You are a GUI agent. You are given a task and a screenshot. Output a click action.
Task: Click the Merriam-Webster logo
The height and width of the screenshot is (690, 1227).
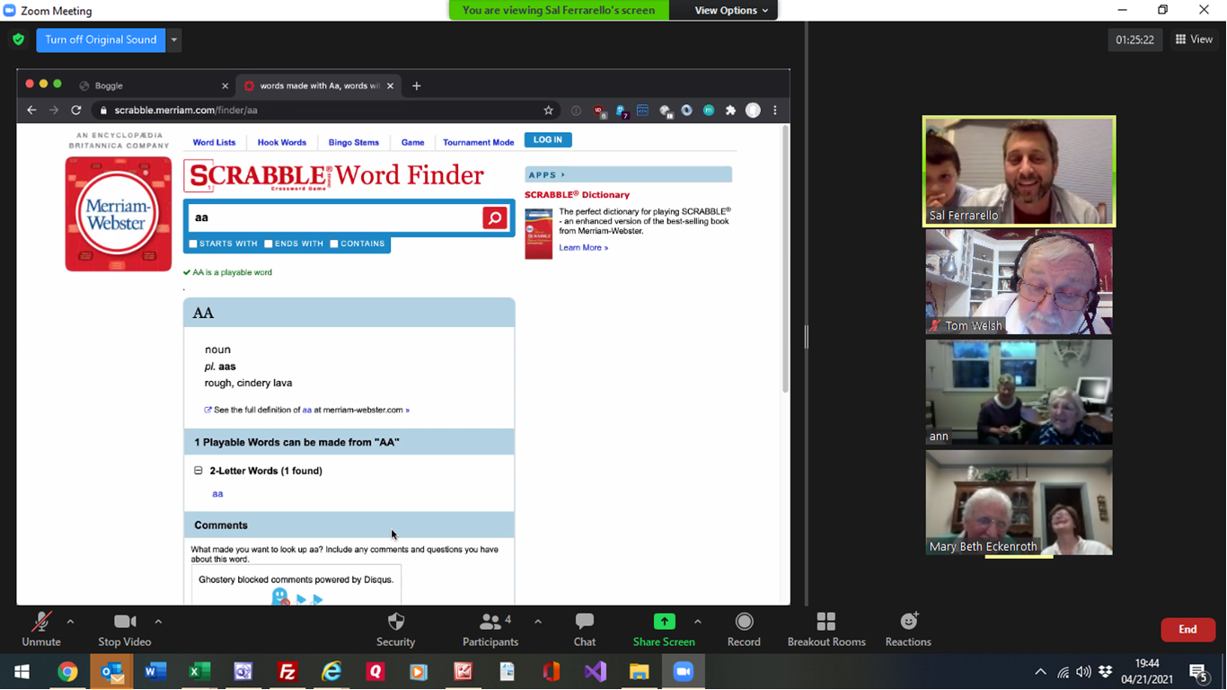pyautogui.click(x=118, y=214)
